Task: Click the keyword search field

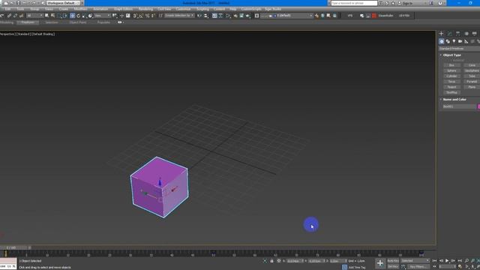Action: [x=354, y=3]
